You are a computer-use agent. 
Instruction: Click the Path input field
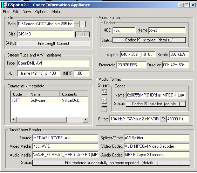click(x=45, y=24)
